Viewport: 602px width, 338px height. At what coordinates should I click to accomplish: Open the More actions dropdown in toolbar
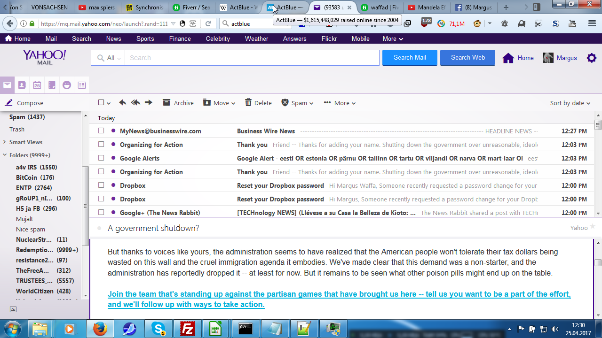(340, 103)
